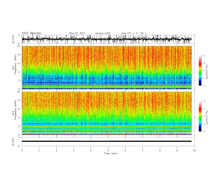Click the "Time (min)" axis title
Screen dimensions: 219x169
coord(111,153)
